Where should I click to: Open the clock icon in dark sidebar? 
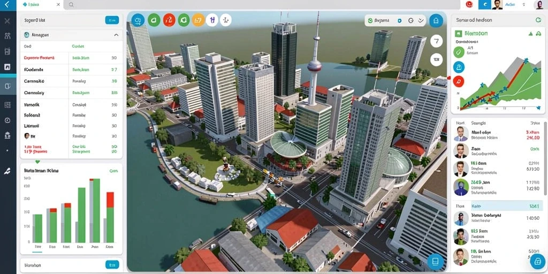pos(7,120)
